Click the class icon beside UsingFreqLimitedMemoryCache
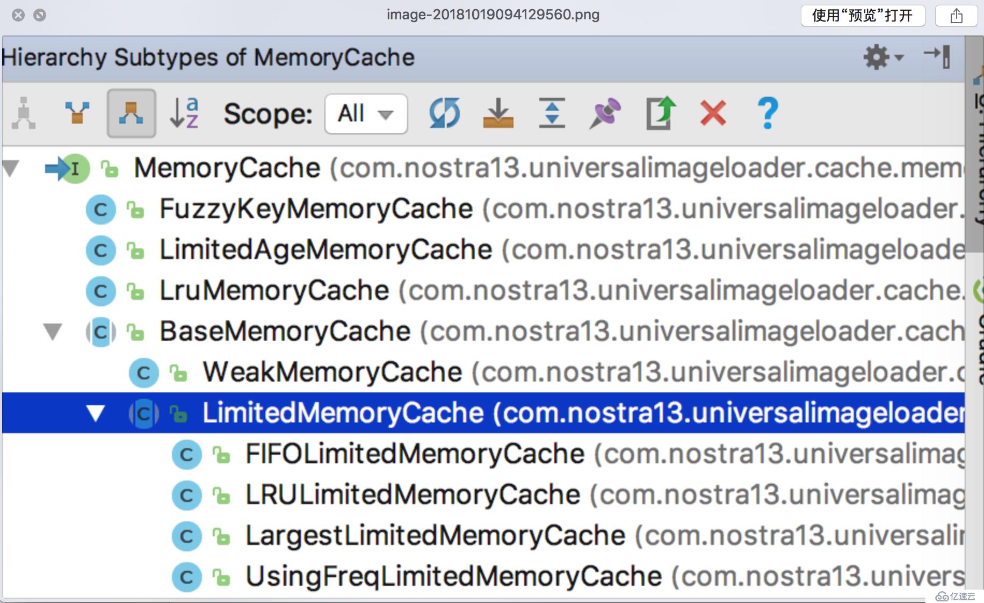Image resolution: width=984 pixels, height=603 pixels. tap(187, 577)
